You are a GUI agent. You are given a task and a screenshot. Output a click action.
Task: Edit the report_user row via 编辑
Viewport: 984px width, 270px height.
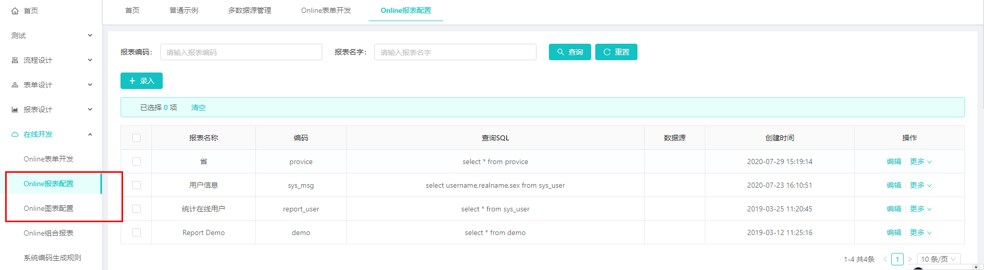894,209
